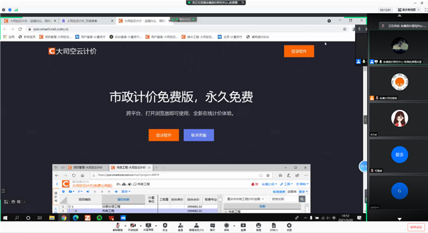Select the cartoon girl avatar participant
The height and width of the screenshot is (233, 428).
point(398,119)
